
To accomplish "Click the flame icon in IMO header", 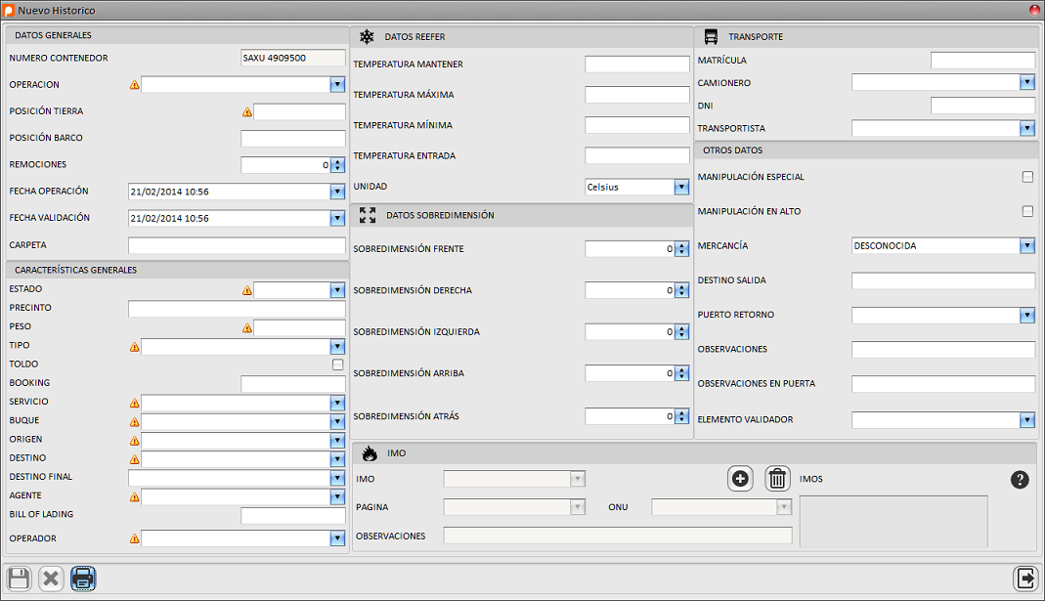I will [370, 453].
